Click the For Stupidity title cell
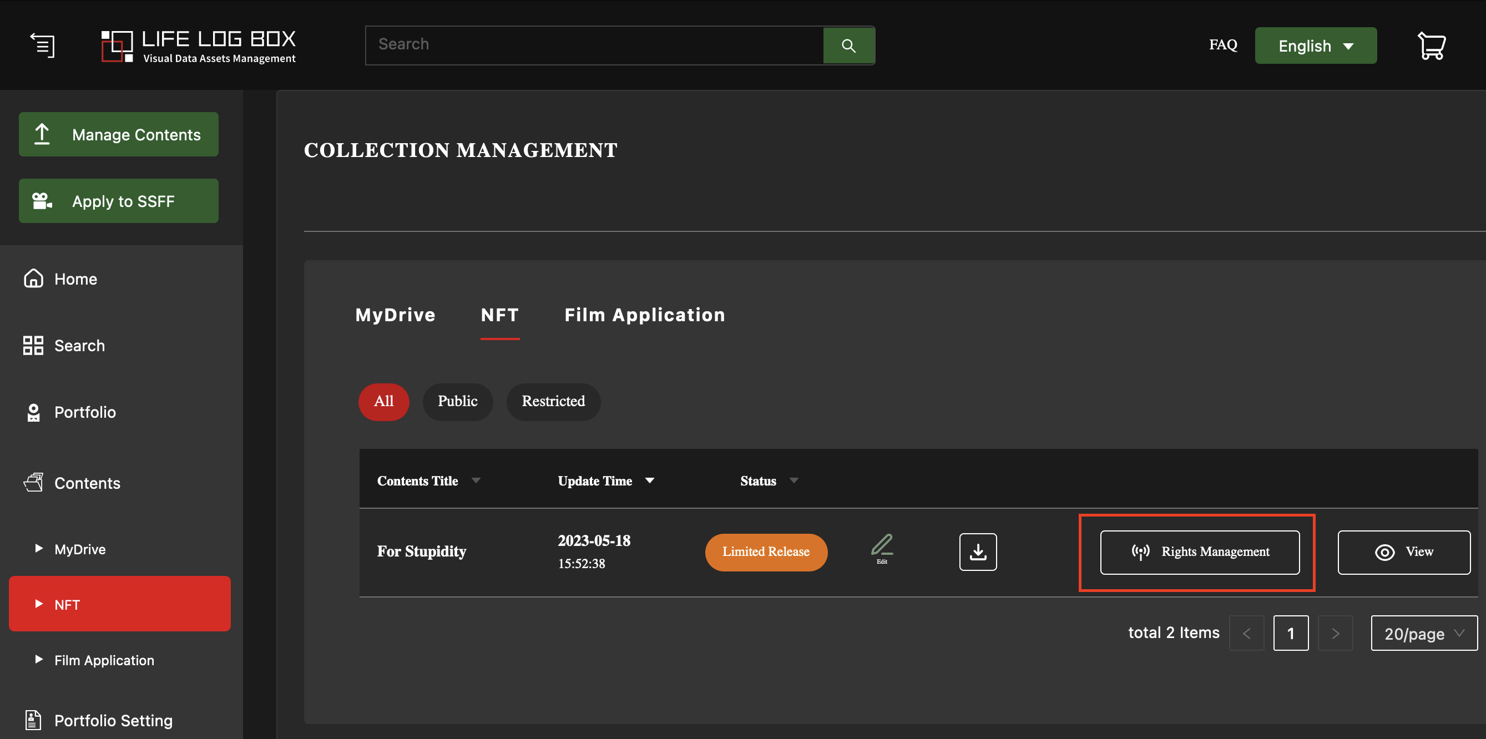 tap(421, 551)
